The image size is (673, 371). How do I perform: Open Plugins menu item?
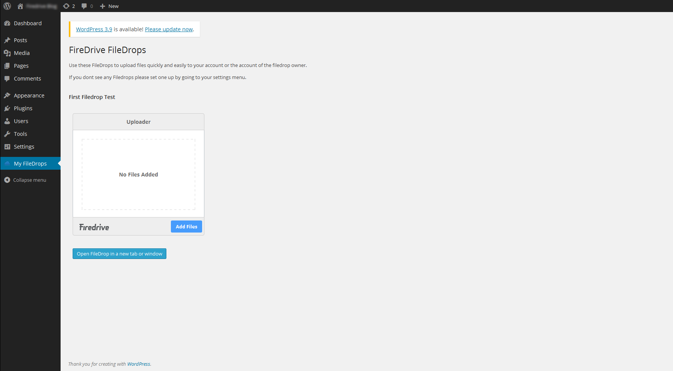[30, 108]
